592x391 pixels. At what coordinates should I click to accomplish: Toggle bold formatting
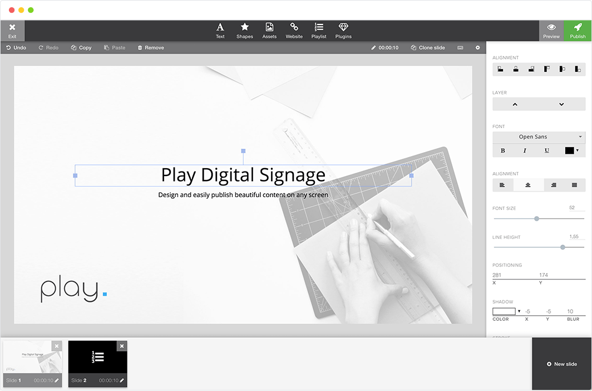tap(503, 151)
